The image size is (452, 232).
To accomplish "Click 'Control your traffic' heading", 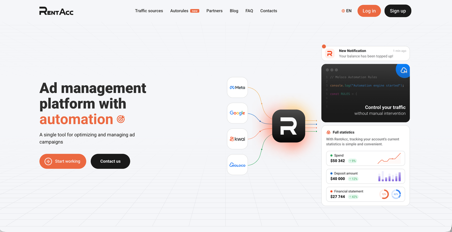I will 385,108.
